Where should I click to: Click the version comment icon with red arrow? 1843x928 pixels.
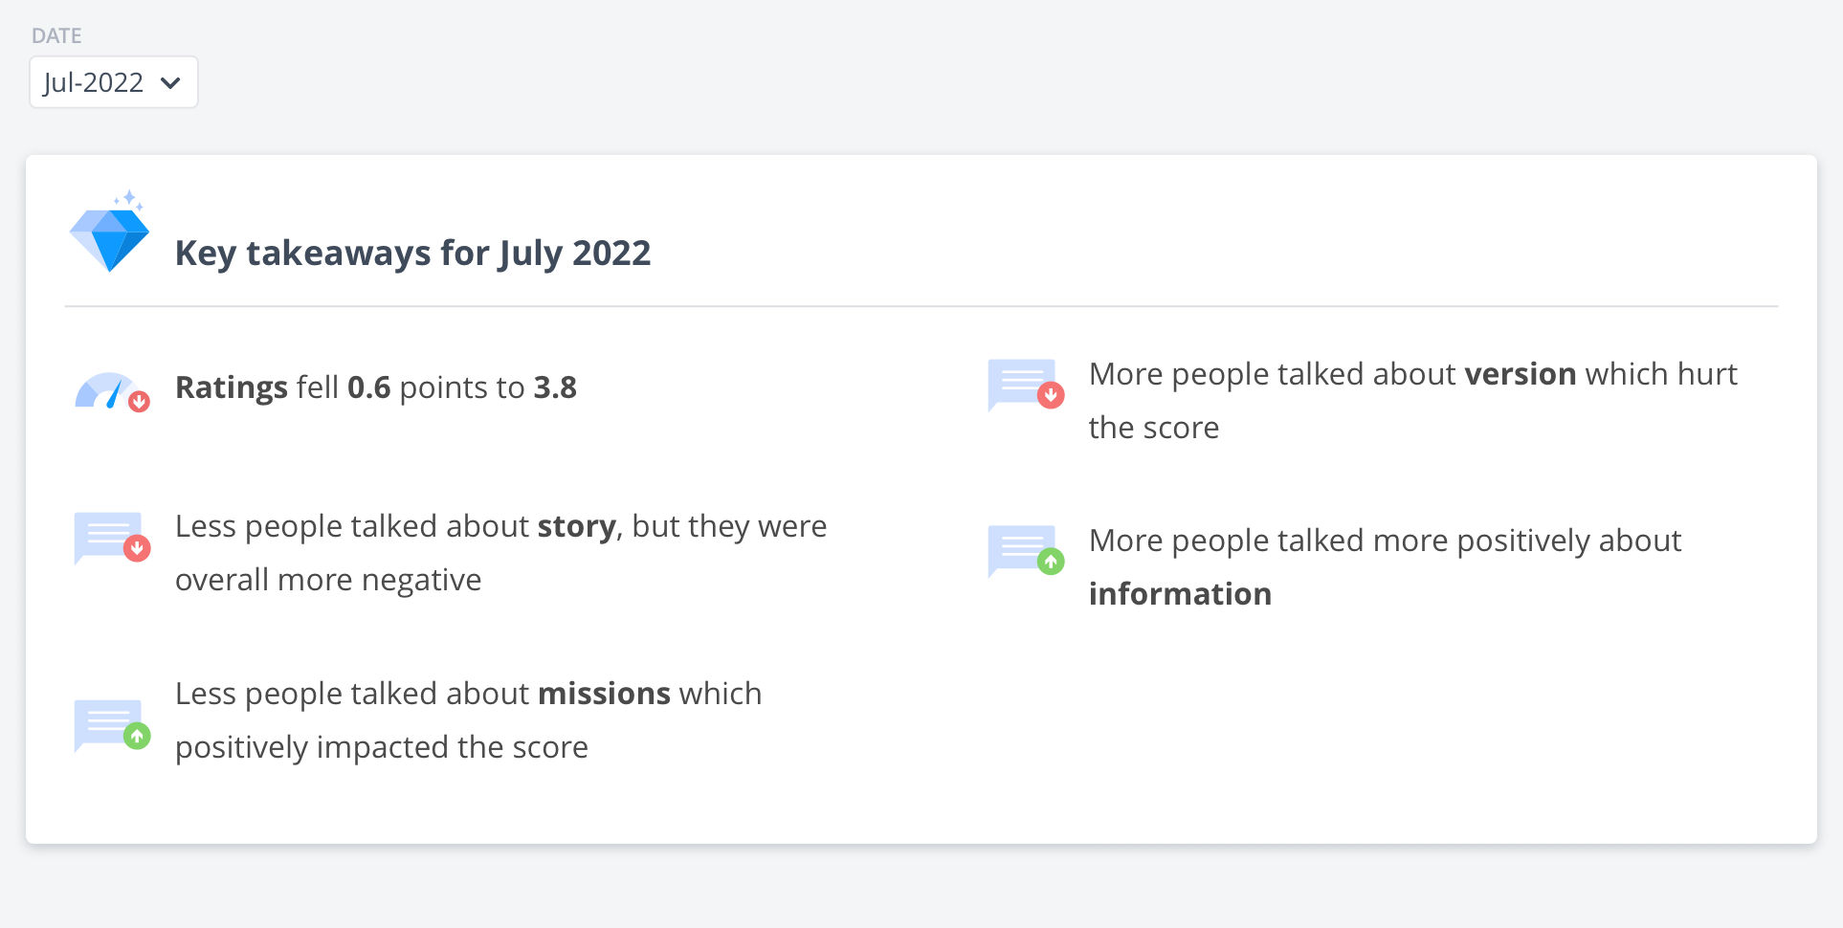pos(1026,385)
